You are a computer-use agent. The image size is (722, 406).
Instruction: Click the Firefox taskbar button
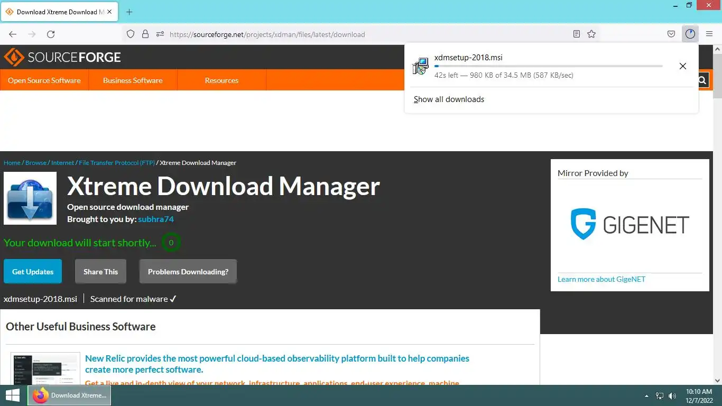click(69, 395)
